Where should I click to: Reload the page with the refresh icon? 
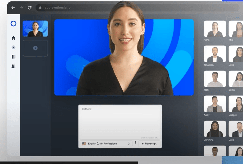pyautogui.click(x=30, y=8)
